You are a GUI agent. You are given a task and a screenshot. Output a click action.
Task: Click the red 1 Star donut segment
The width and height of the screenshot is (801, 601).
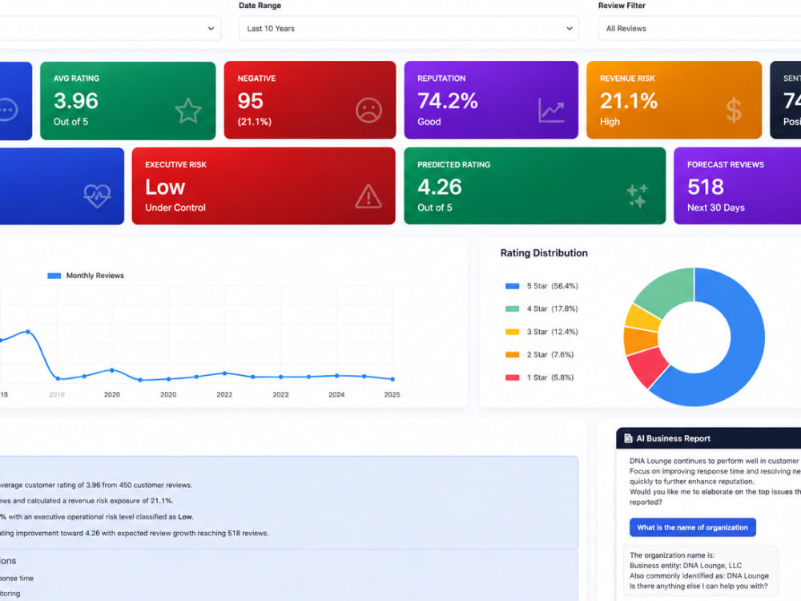tap(647, 366)
